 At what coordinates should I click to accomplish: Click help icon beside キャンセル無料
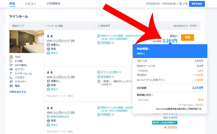(120, 72)
